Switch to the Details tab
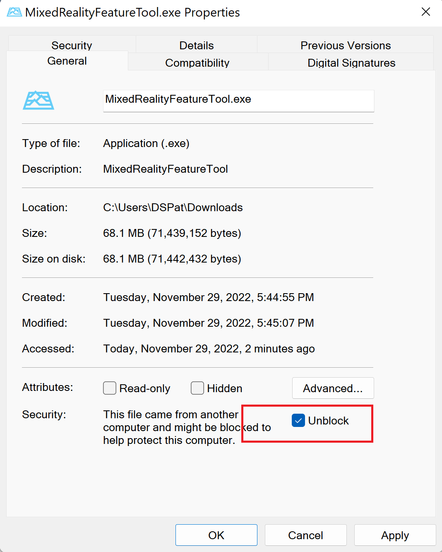The width and height of the screenshot is (442, 552). [196, 45]
